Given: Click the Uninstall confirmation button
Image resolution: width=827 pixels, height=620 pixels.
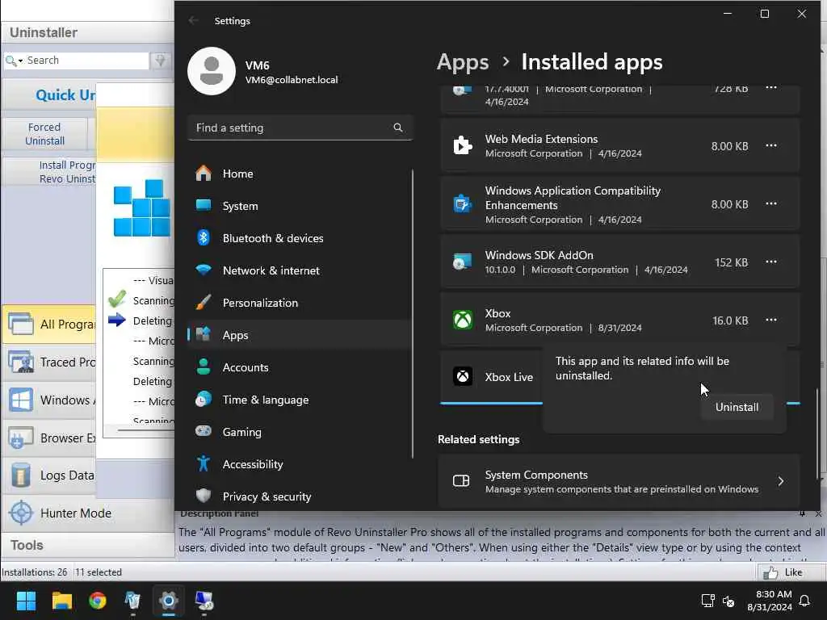Looking at the screenshot, I should coord(737,407).
